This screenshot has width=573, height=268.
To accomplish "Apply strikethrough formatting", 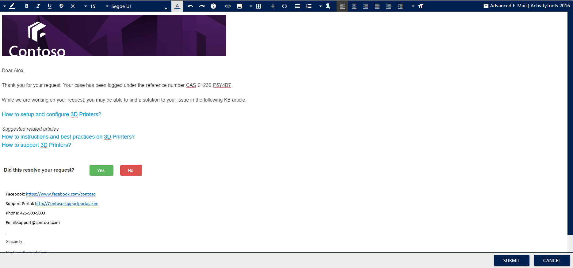I will click(61, 6).
